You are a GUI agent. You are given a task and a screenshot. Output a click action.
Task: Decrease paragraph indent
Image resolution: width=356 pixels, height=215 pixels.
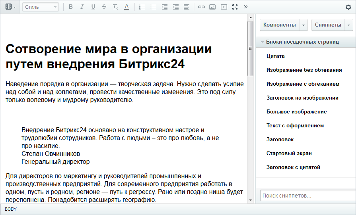coord(175,7)
